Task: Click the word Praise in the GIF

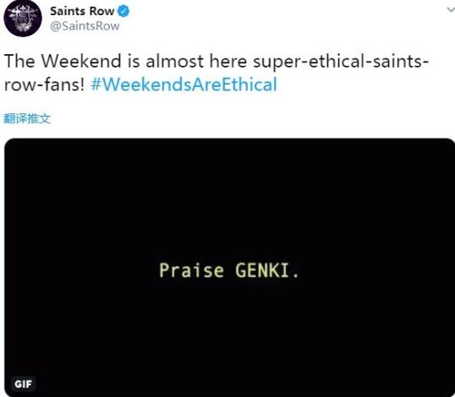Action: (x=191, y=270)
